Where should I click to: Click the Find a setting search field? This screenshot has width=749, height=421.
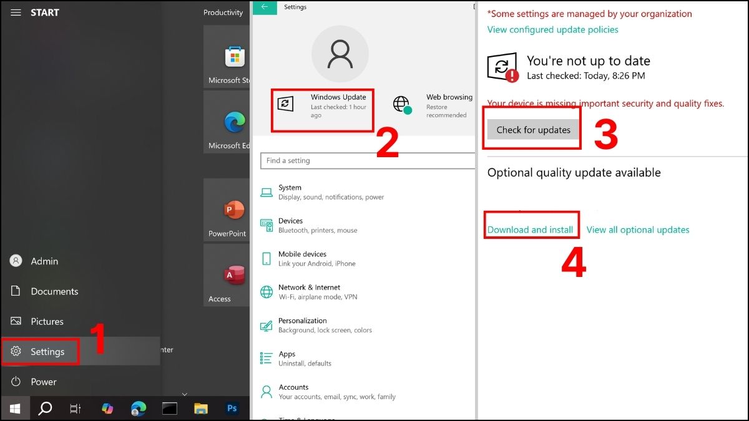366,160
